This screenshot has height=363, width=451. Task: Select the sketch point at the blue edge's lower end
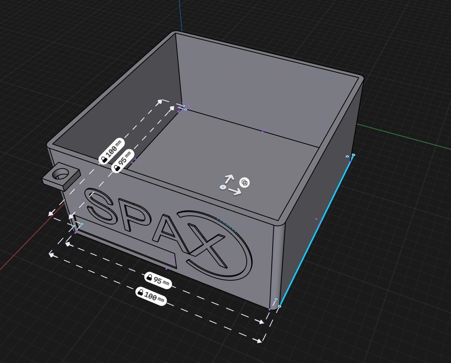coord(279,306)
